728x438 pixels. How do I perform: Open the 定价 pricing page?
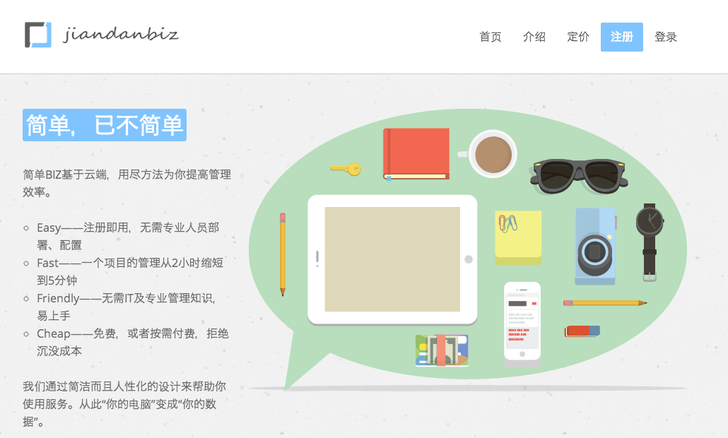tap(578, 37)
